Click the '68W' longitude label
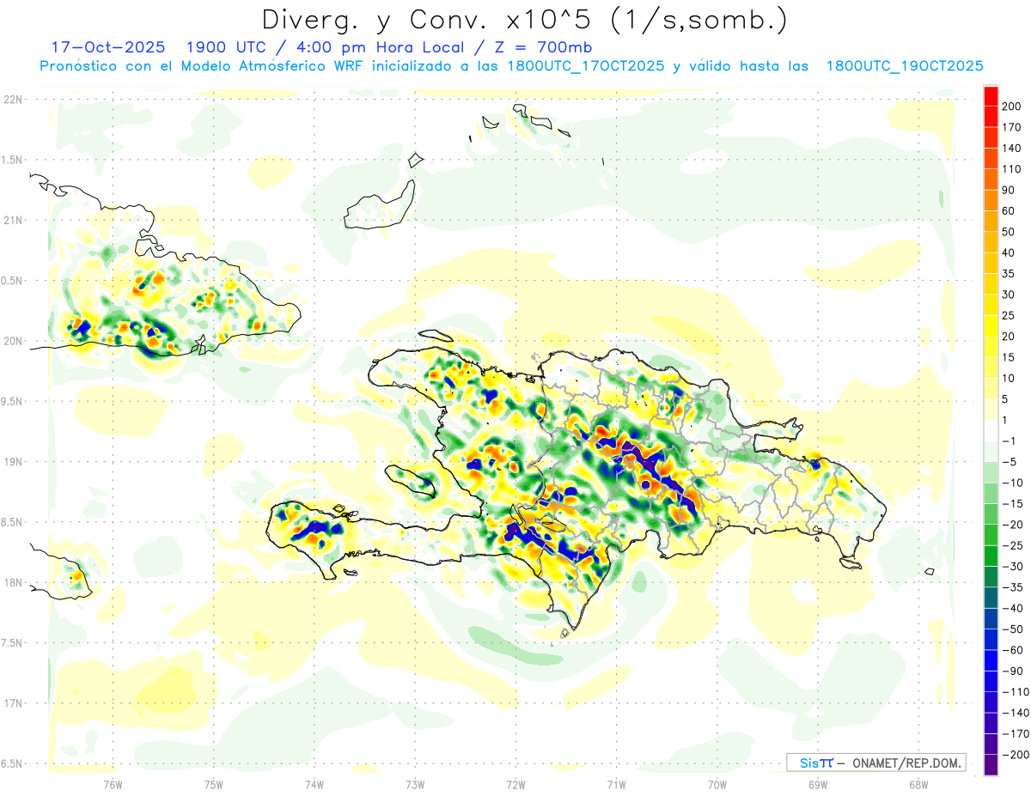Image resolution: width=1031 pixels, height=796 pixels. pos(918,785)
